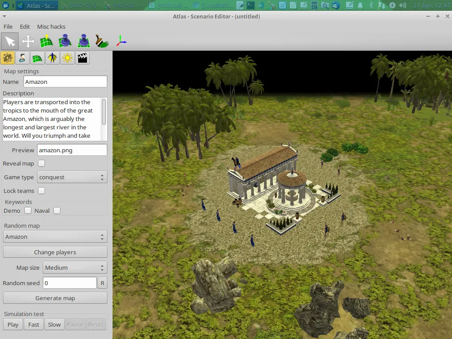This screenshot has width=452, height=339.
Task: Open the Map settings gear tab
Action: (8, 58)
